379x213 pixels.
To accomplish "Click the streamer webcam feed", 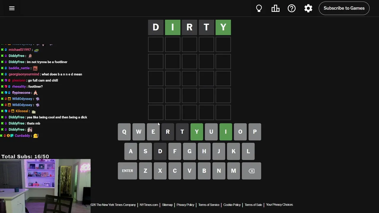I will (45, 186).
